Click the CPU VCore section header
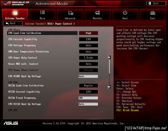This screenshot has height=131, width=168. [14, 30]
